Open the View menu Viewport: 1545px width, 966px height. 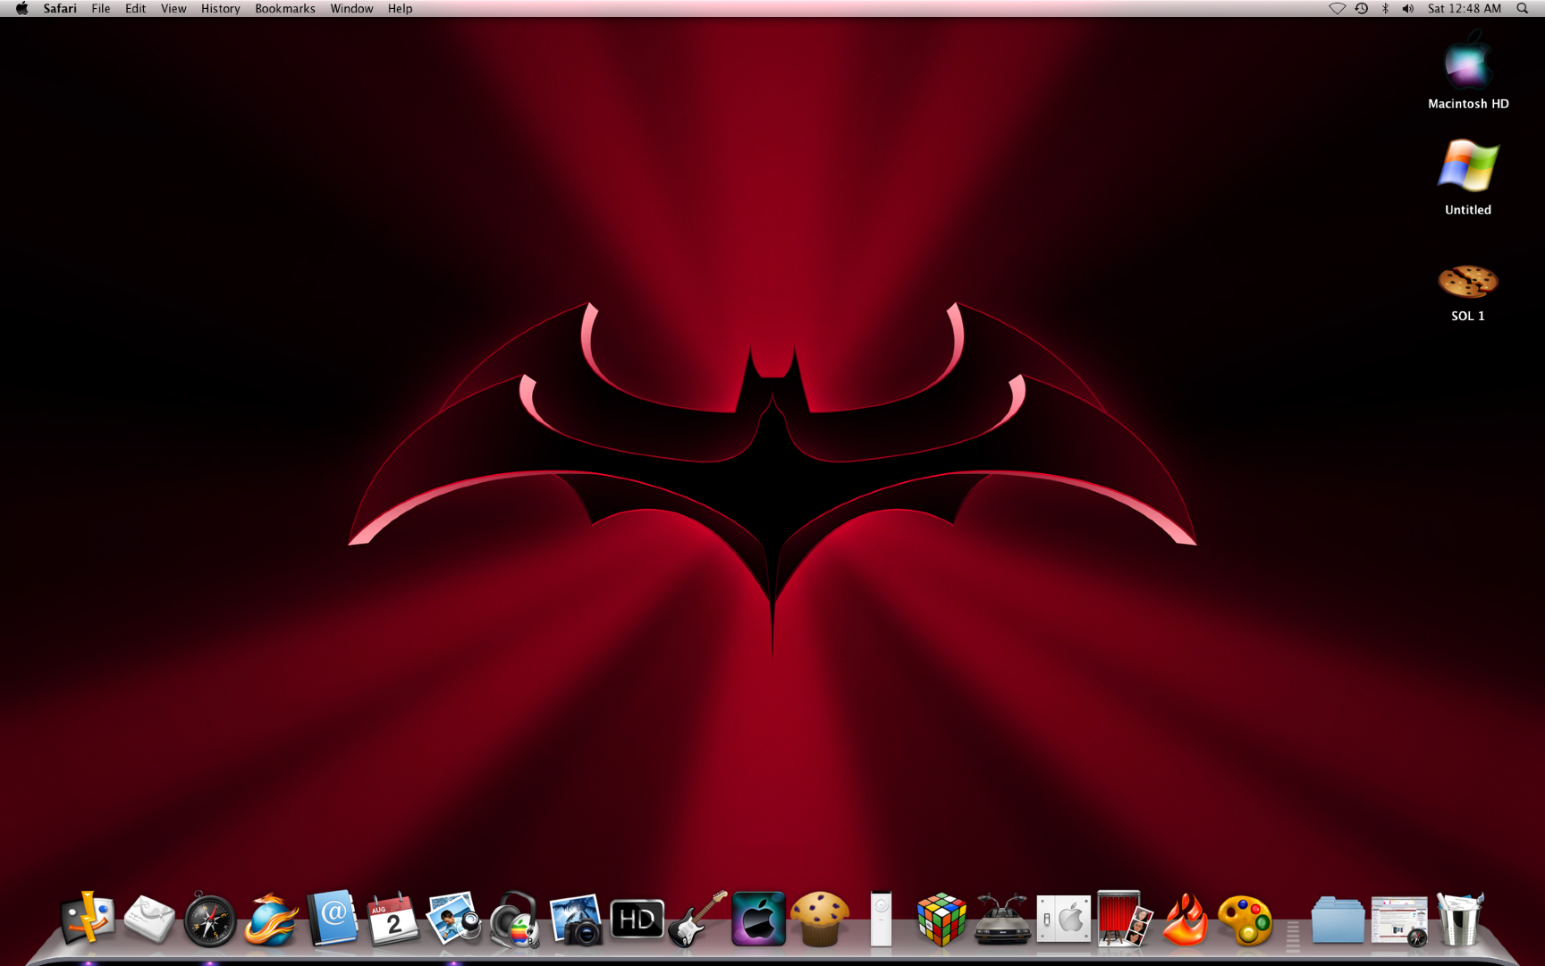[173, 9]
